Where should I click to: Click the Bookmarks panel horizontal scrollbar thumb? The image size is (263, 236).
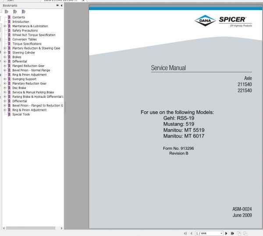point(31,228)
